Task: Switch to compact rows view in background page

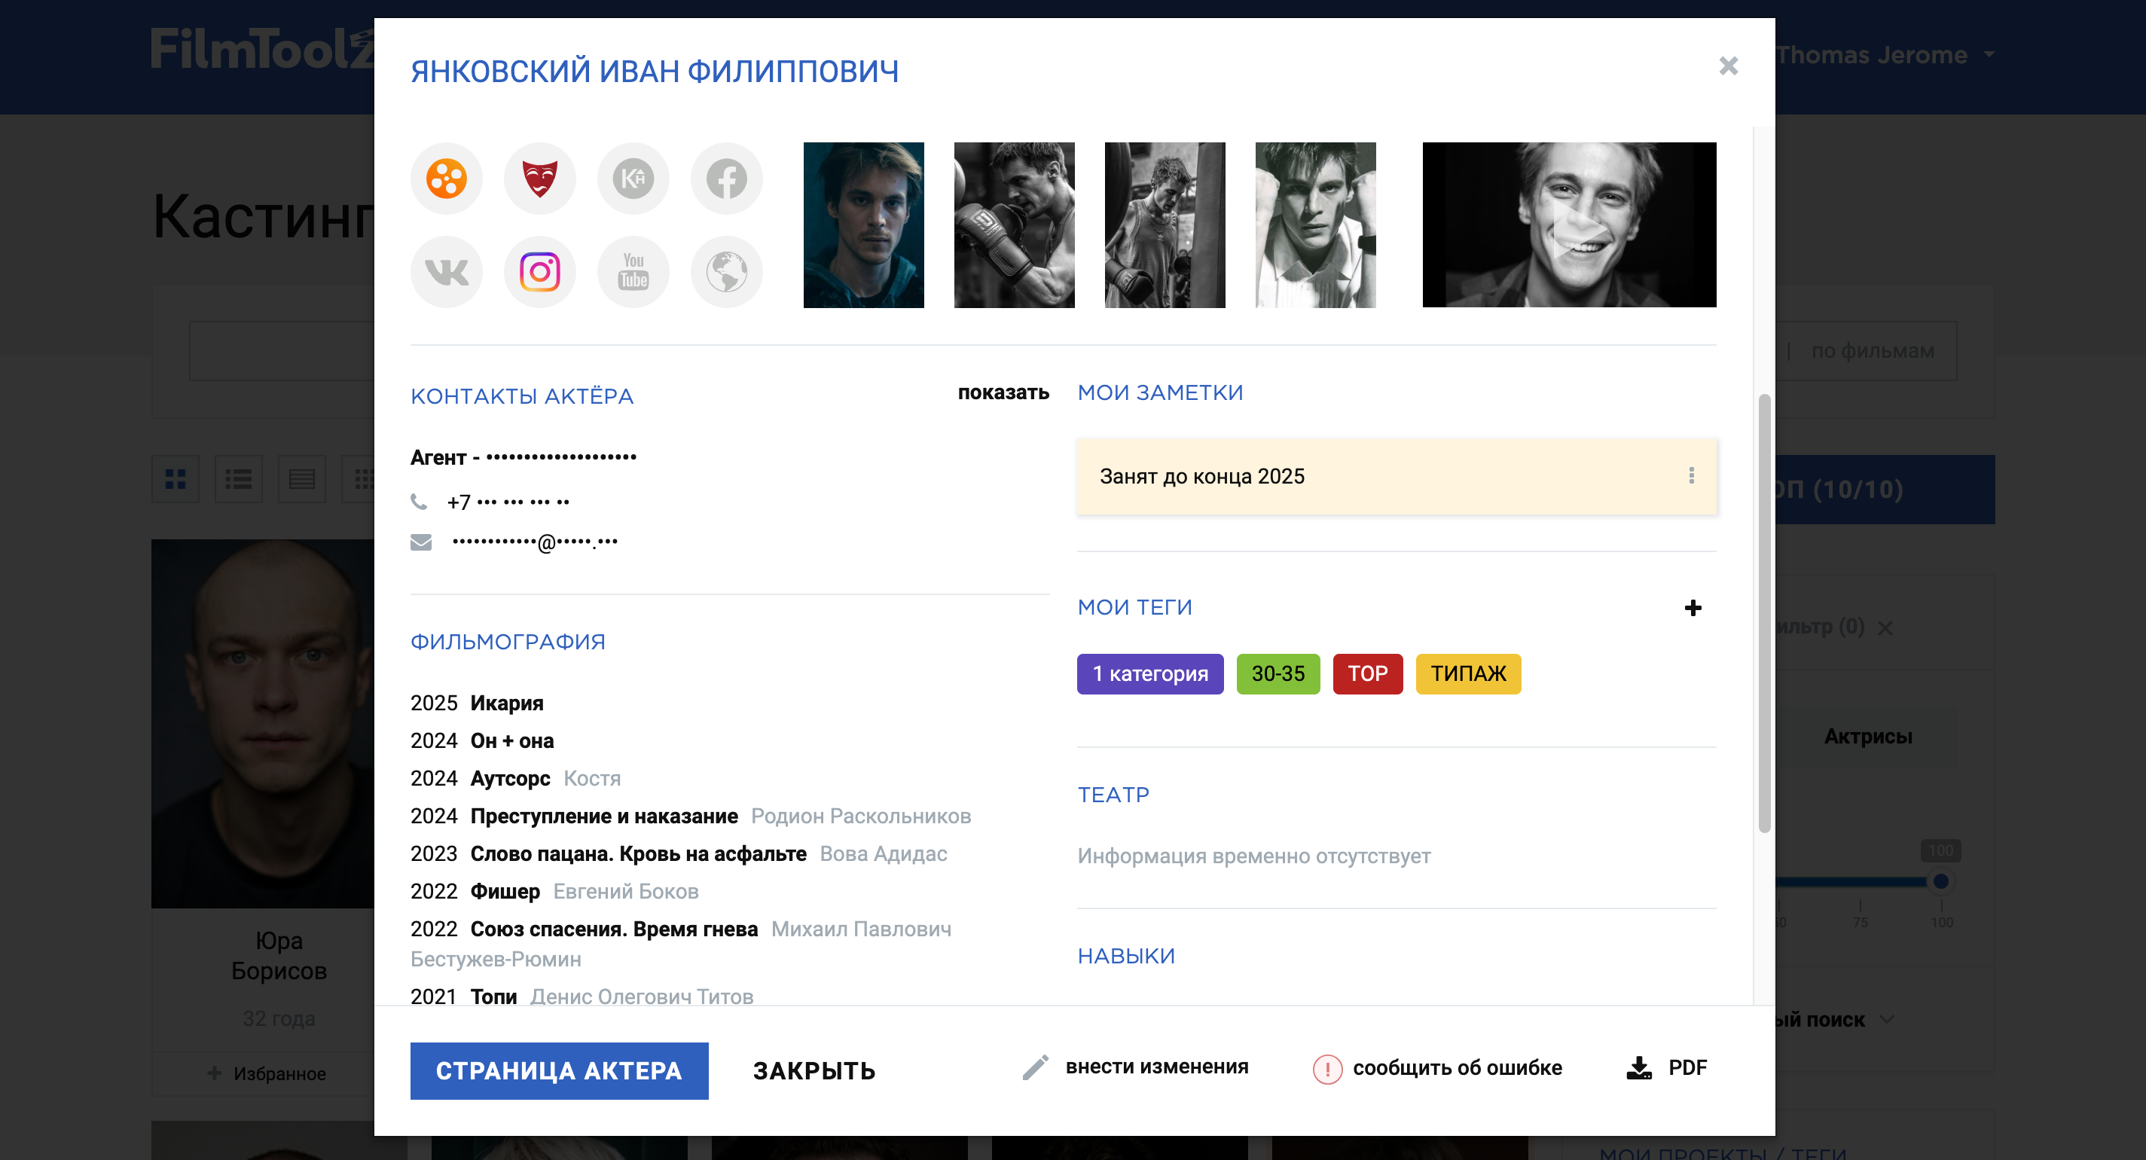Action: 301,479
